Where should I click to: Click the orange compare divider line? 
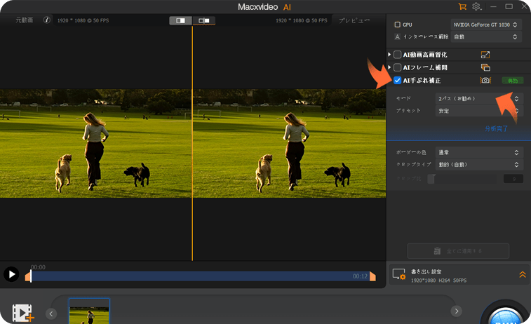point(192,144)
